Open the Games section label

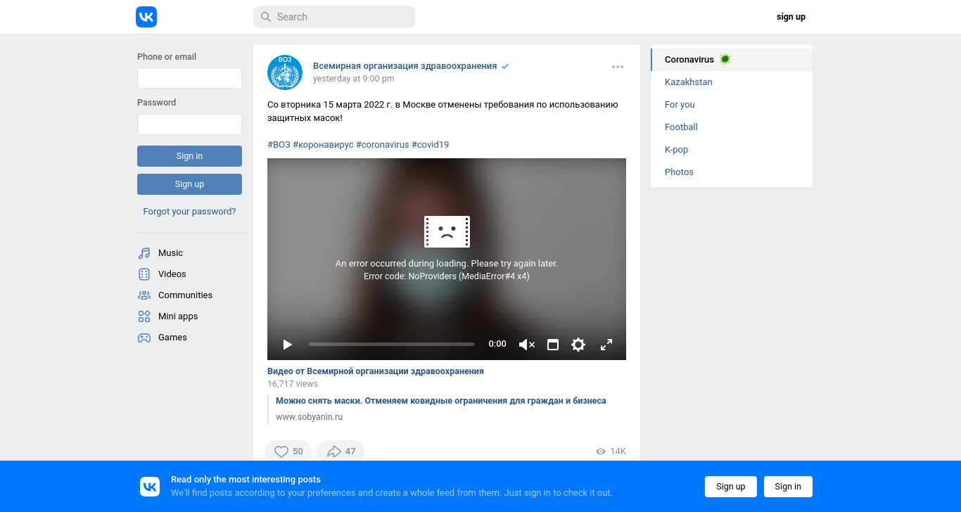tap(172, 338)
